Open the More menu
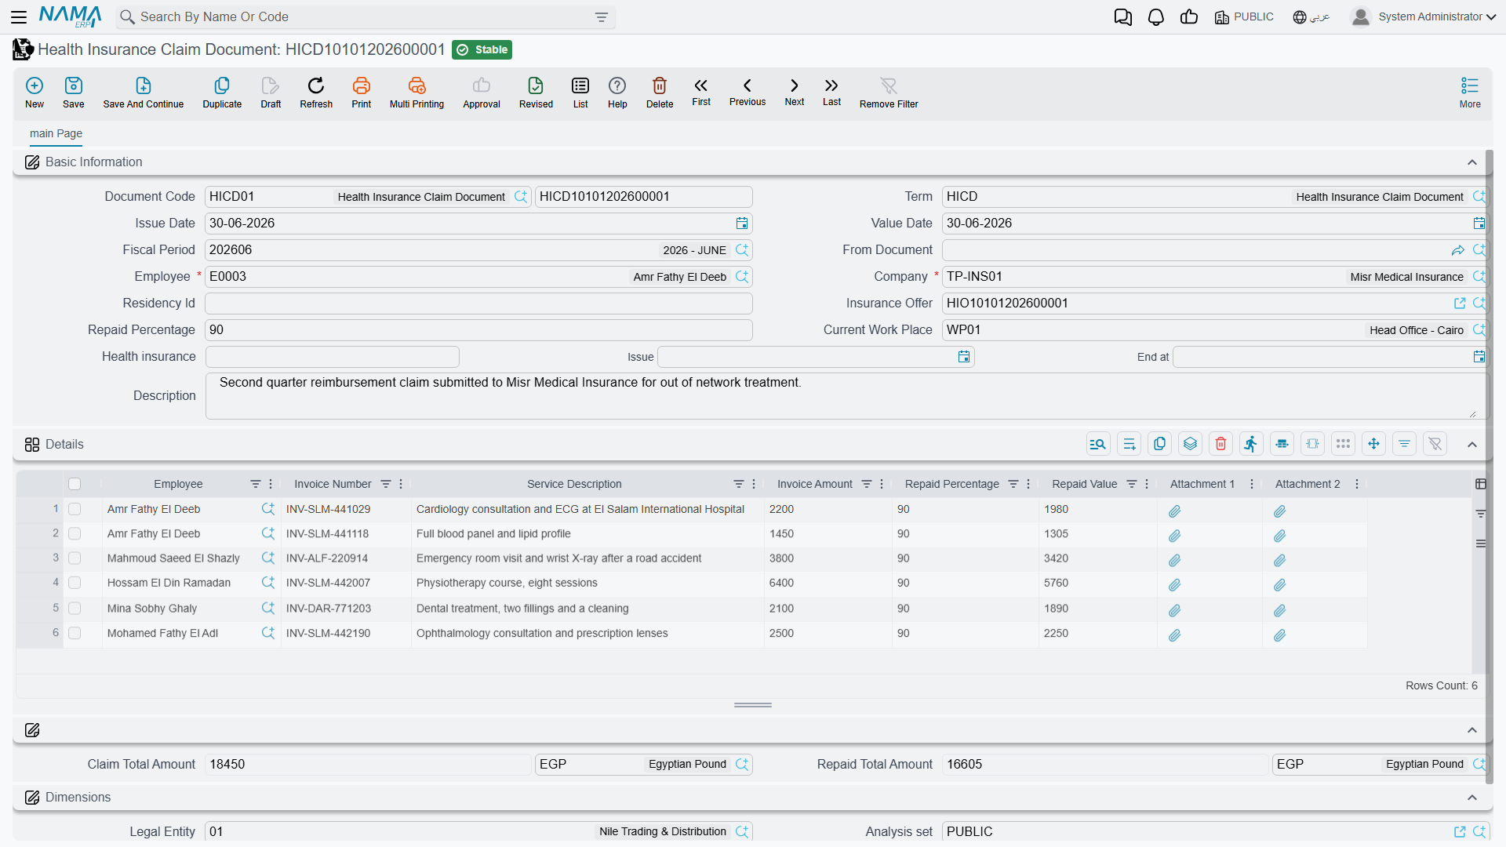Image resolution: width=1506 pixels, height=847 pixels. [1470, 93]
